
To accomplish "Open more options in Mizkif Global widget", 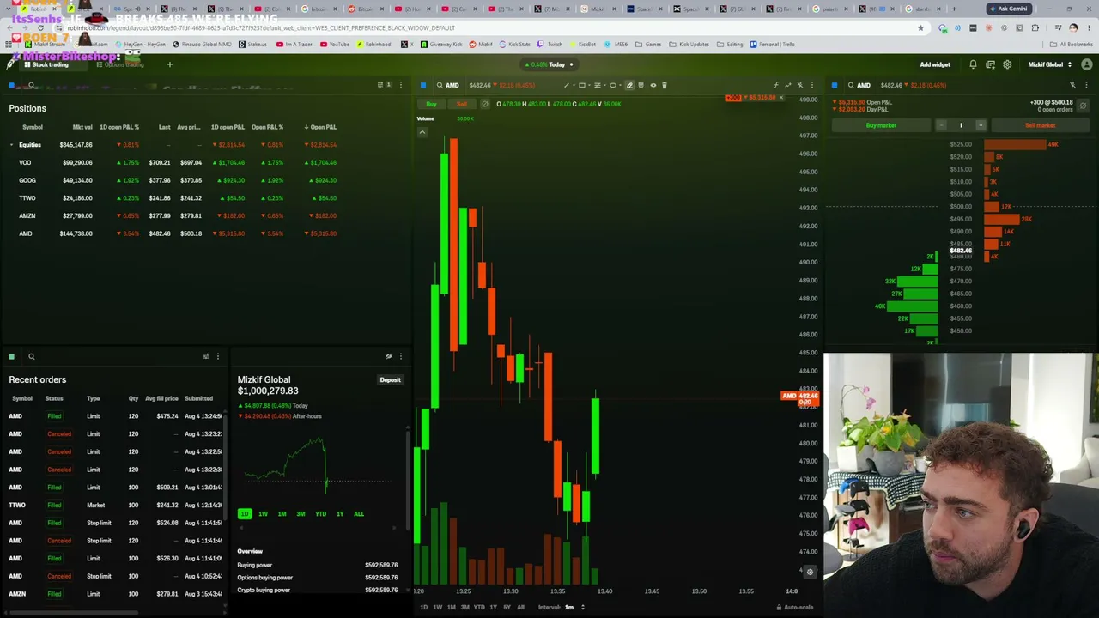I will 400,356.
